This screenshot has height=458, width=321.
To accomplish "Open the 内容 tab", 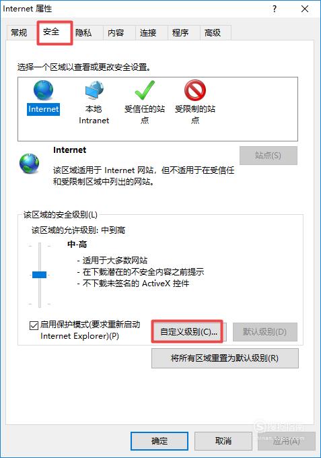I will 116,32.
